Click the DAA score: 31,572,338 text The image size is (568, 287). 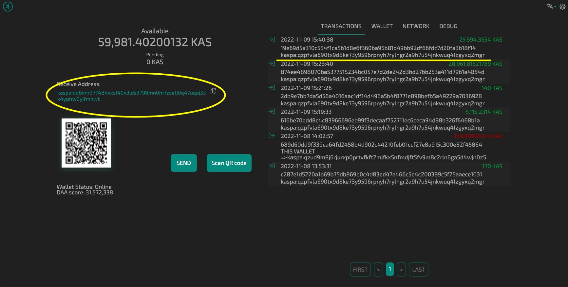(x=85, y=192)
